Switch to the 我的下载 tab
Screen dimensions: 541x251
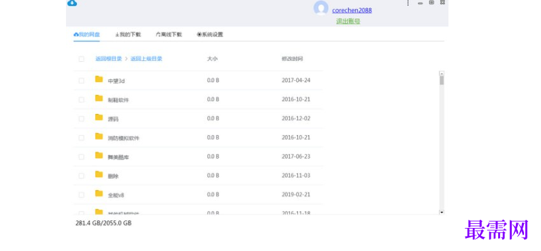128,35
